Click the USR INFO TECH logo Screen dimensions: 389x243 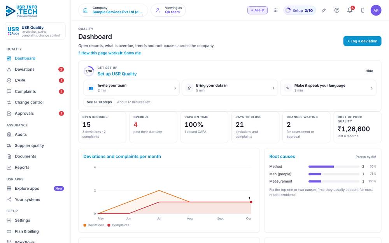pos(21,11)
